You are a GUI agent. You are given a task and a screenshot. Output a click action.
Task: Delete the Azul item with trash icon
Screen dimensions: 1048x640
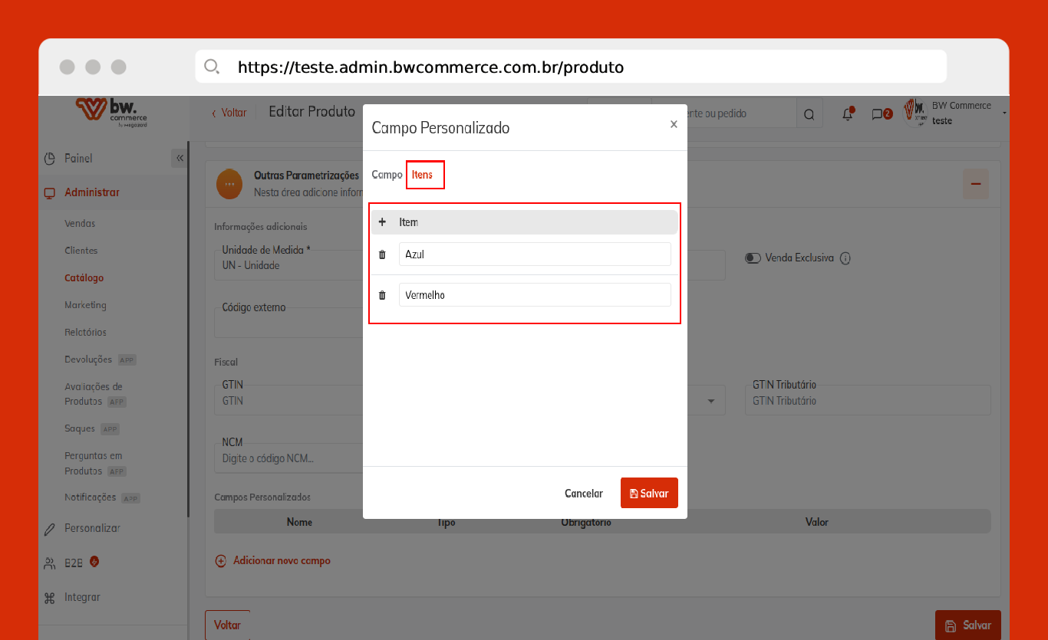tap(382, 254)
